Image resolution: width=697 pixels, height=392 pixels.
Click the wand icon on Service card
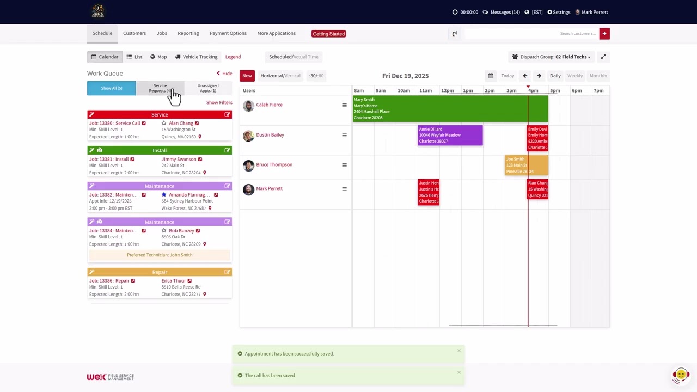pos(91,114)
